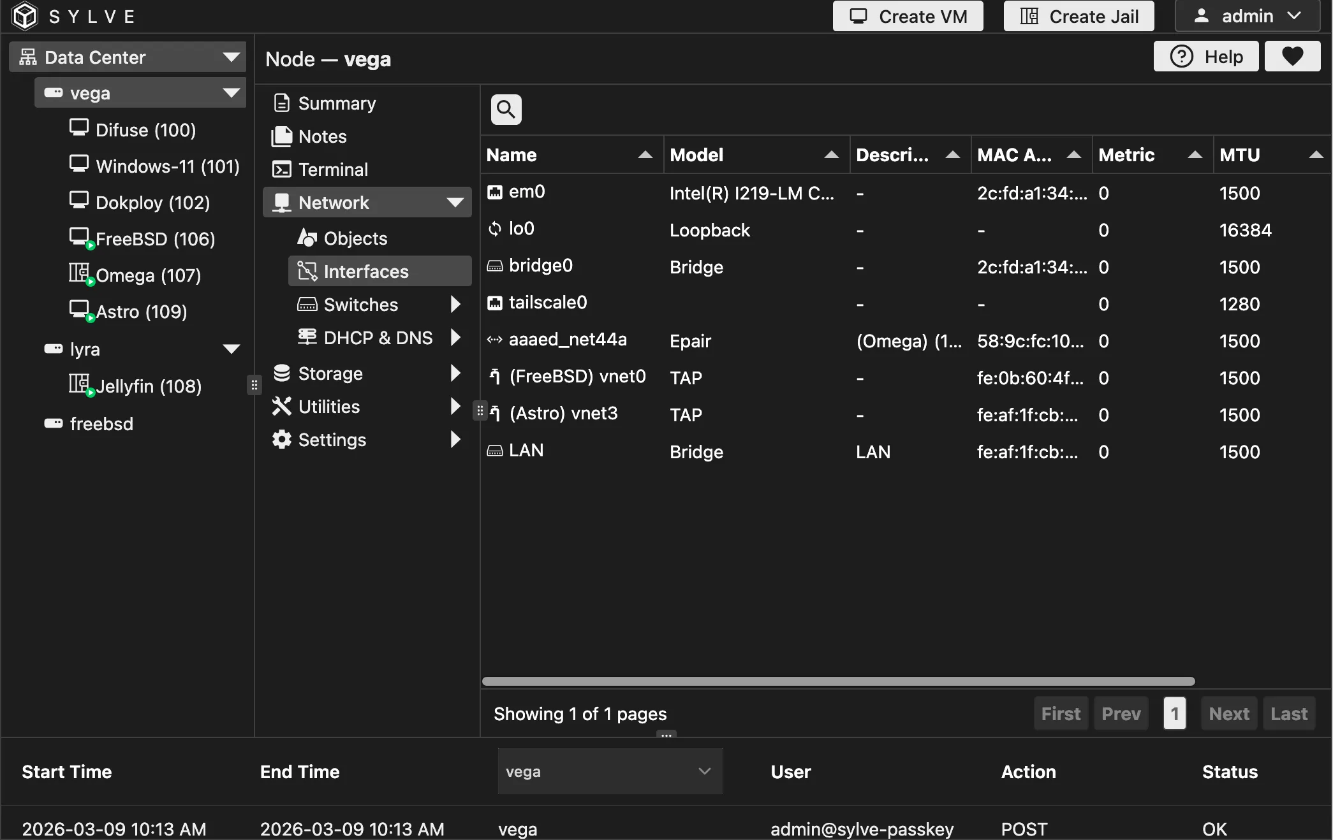Viewport: 1333px width, 840px height.
Task: Click the Network monitor icon
Action: point(282,202)
